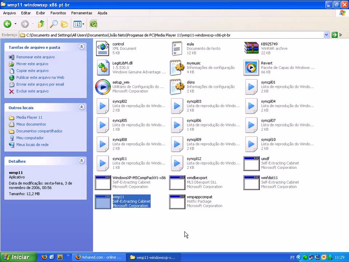Click the Forward navigation arrow
The width and height of the screenshot is (349, 262).
click(x=25, y=24)
